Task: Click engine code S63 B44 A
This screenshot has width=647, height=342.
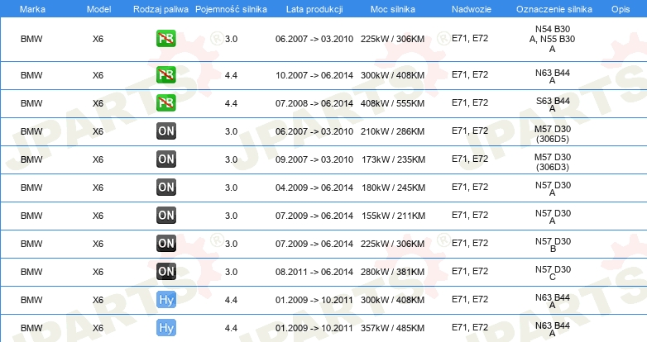Action: [x=552, y=104]
